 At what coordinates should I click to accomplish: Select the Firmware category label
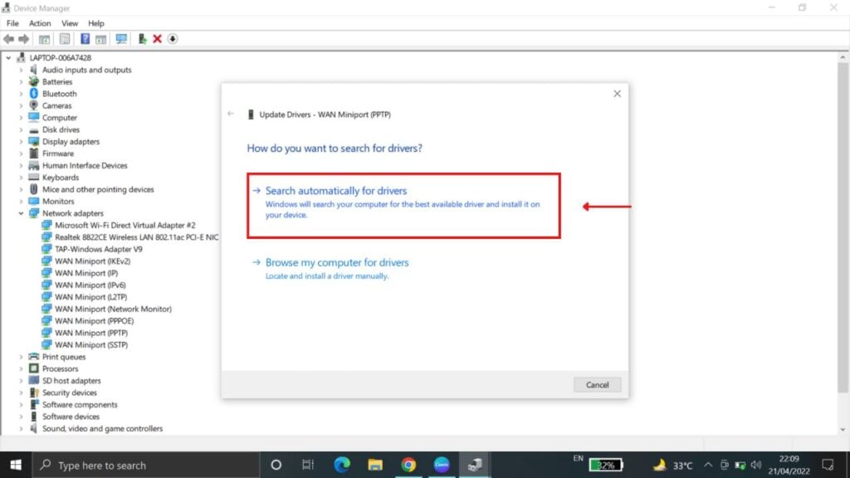click(58, 154)
